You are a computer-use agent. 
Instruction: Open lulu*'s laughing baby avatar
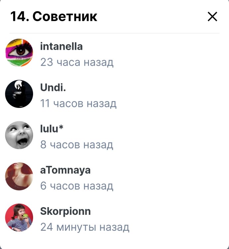point(19,135)
